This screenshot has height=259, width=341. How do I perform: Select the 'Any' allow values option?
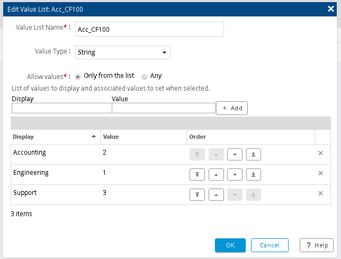[x=145, y=76]
